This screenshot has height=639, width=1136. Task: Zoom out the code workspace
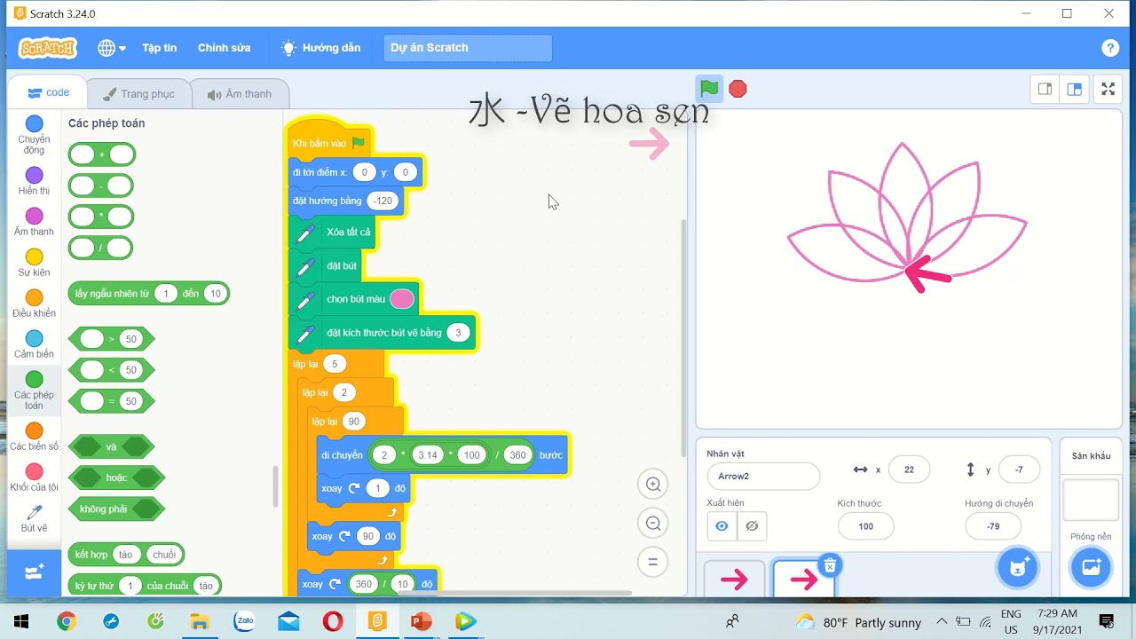point(653,524)
